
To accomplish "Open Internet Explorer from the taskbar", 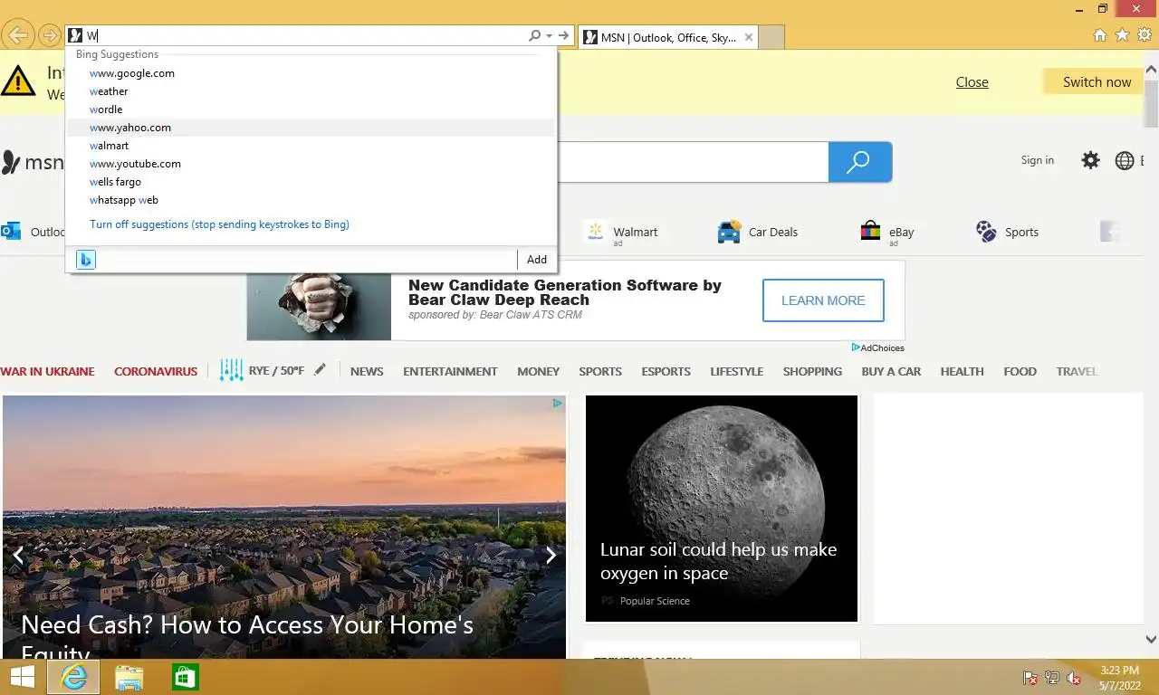I will [73, 677].
